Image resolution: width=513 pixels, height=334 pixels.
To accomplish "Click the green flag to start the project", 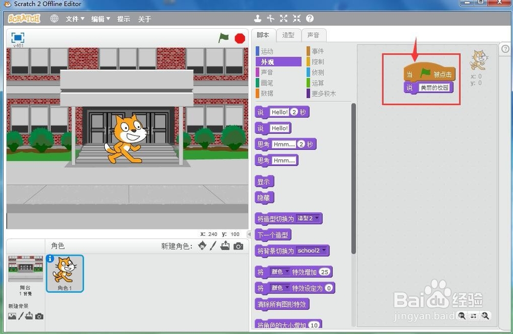I will 224,38.
